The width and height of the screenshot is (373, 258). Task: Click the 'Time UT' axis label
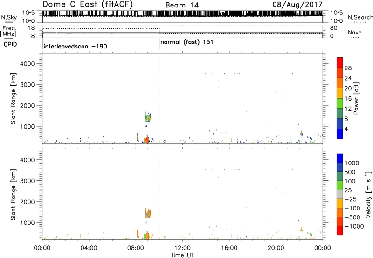pyautogui.click(x=182, y=255)
